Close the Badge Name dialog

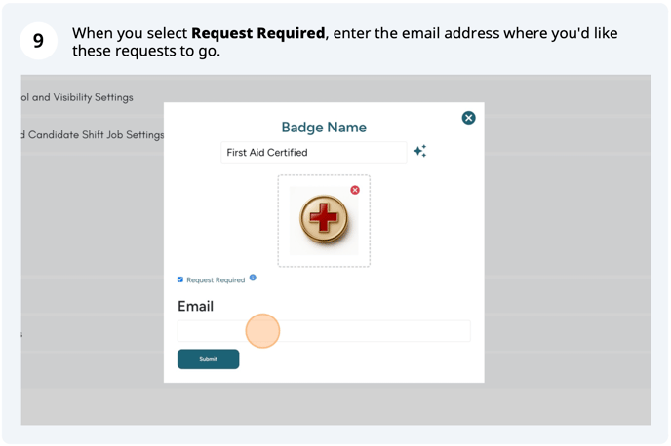click(468, 118)
